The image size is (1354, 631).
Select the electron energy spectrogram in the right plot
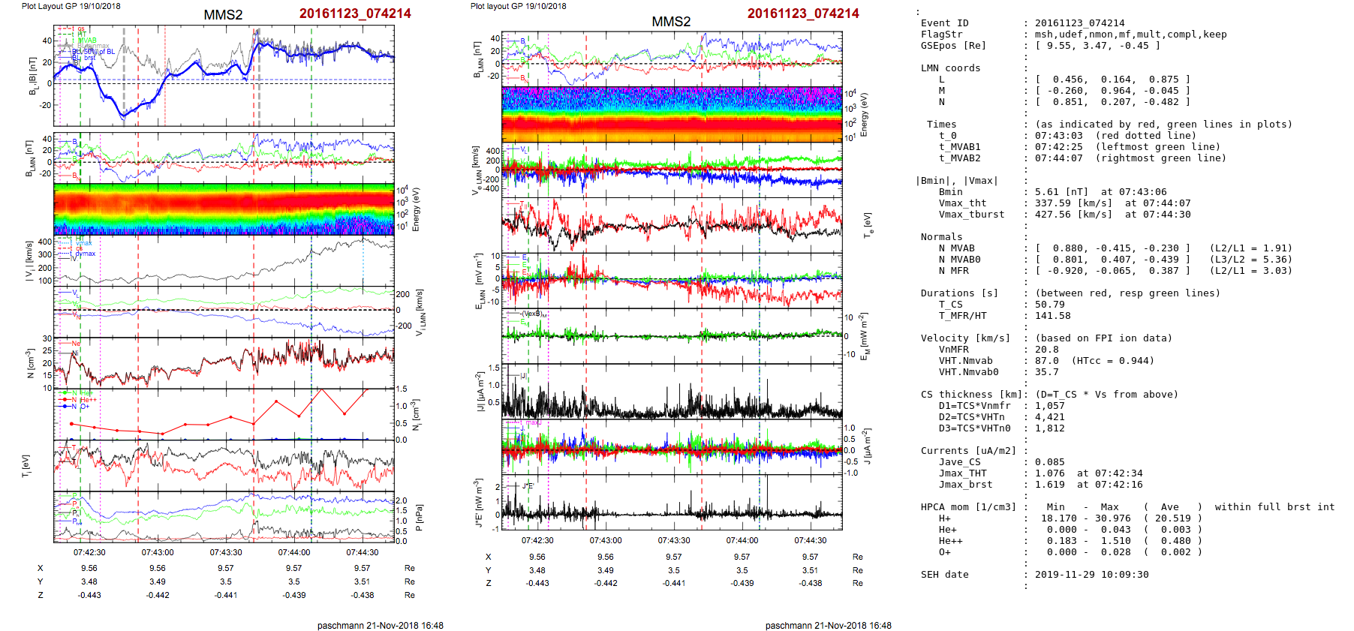pos(672,114)
